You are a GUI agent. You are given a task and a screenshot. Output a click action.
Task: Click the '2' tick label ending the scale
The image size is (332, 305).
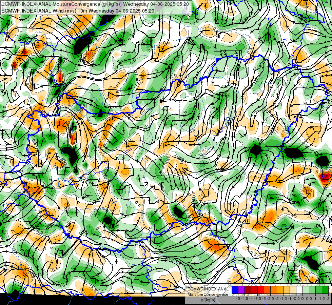click(328, 299)
